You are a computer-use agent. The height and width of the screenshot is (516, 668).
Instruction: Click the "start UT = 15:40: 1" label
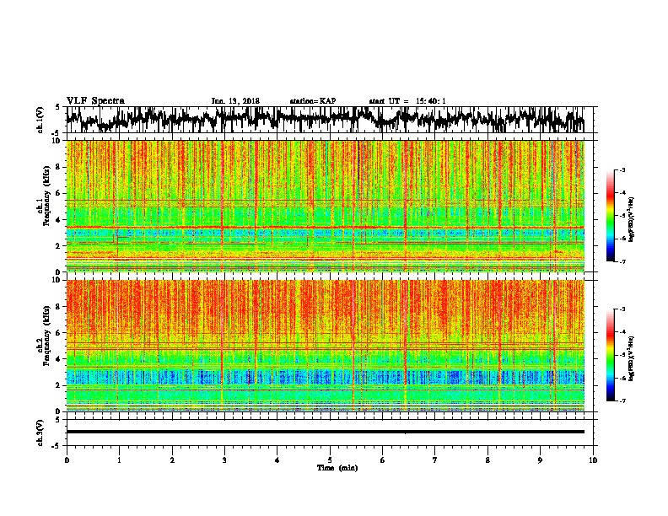(x=407, y=101)
